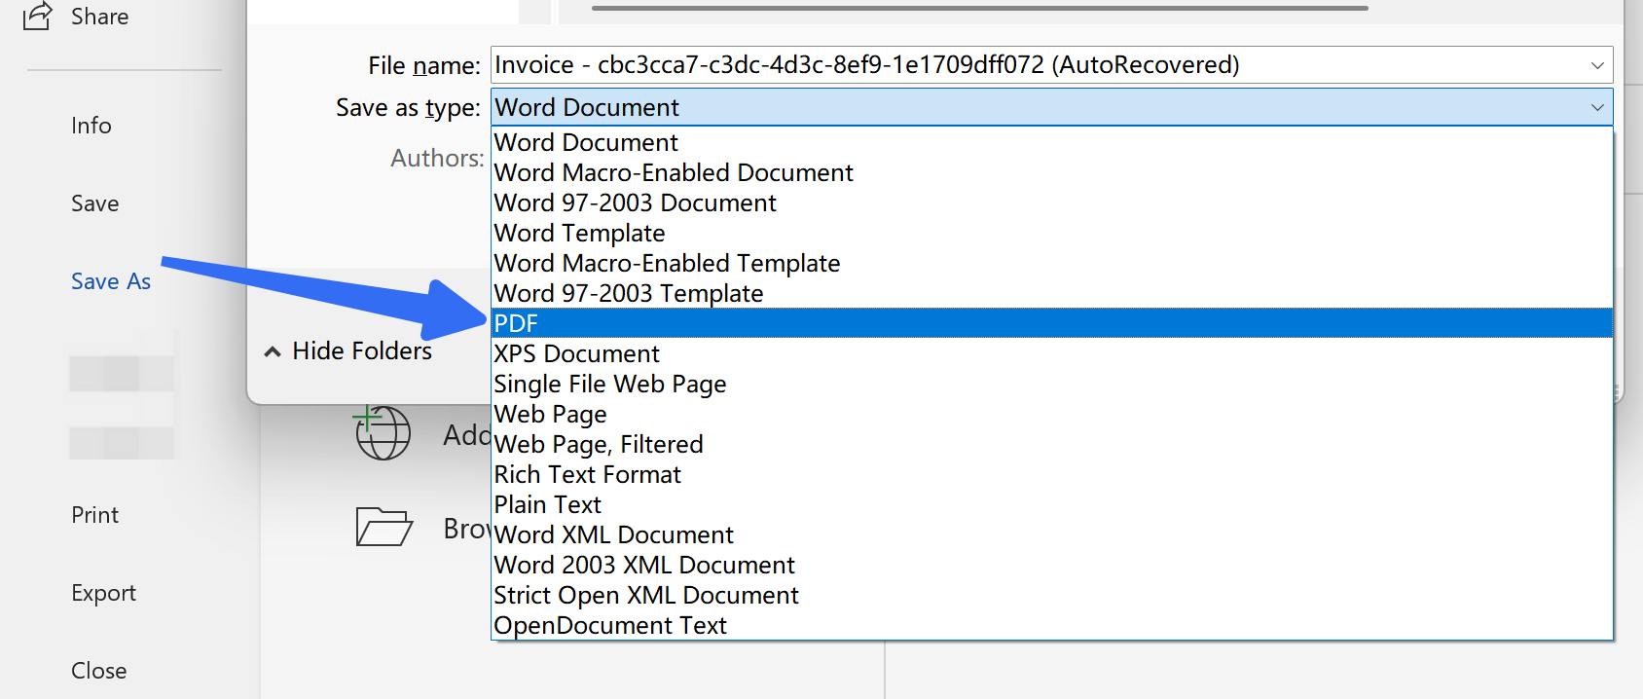Image resolution: width=1643 pixels, height=699 pixels.
Task: Pick Word 97-2003 Template option
Action: click(x=1051, y=293)
